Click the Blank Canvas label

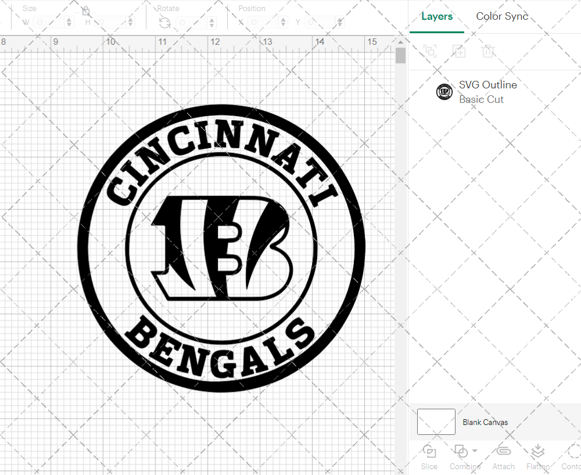485,422
